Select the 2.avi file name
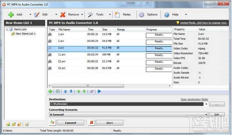Screen dimensions: 232x135 [x=61, y=41]
